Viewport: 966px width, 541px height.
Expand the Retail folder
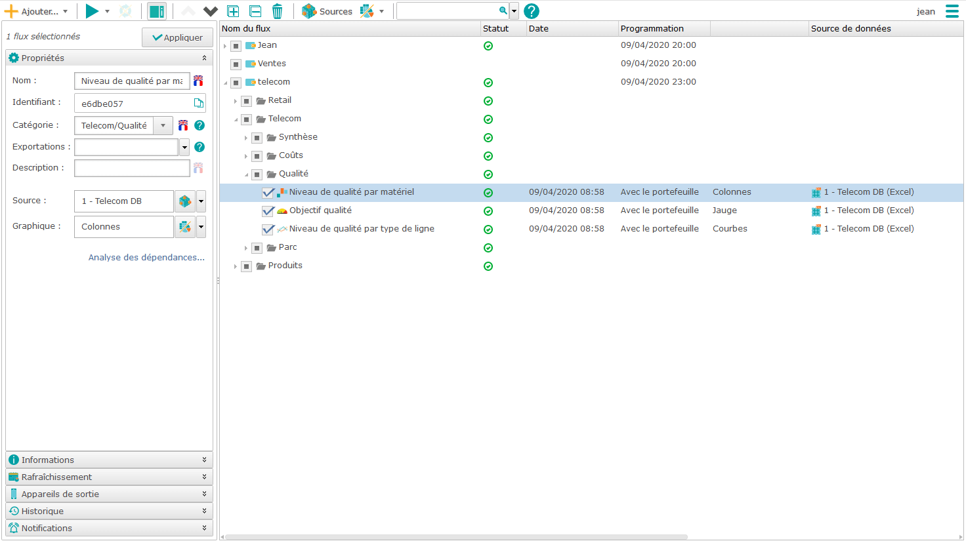(236, 101)
